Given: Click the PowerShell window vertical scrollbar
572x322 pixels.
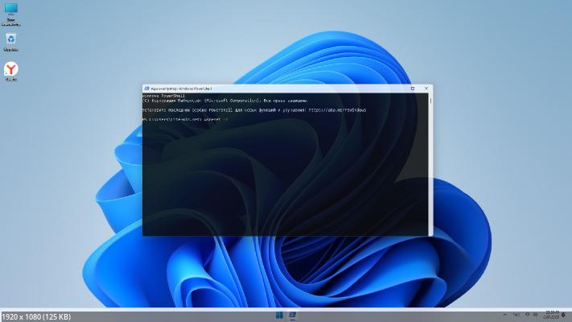Looking at the screenshot, I should (430, 164).
